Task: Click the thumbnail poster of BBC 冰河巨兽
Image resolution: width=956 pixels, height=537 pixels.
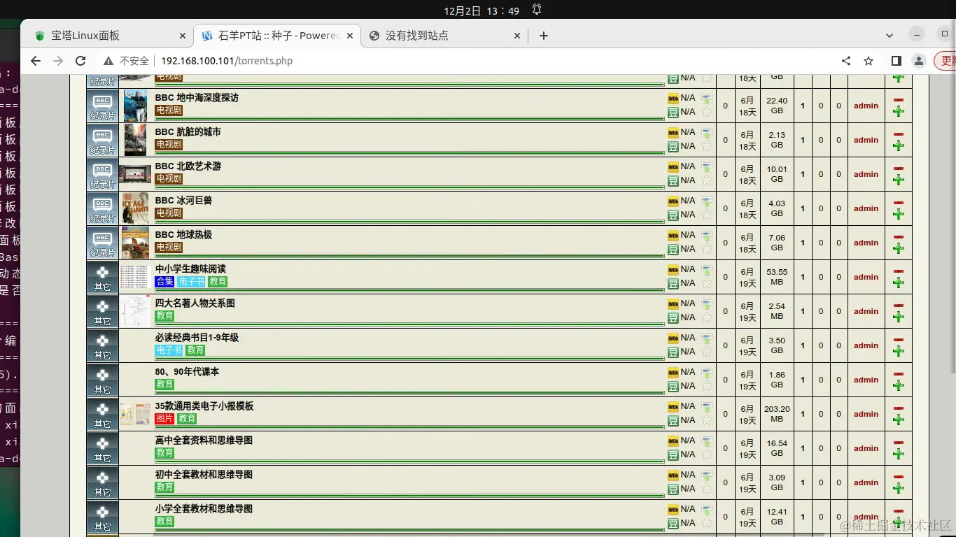Action: pyautogui.click(x=135, y=208)
